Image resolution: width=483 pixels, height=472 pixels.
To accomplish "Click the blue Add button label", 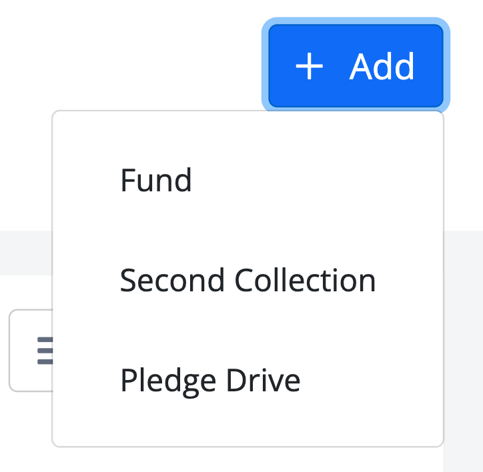I will tap(382, 66).
